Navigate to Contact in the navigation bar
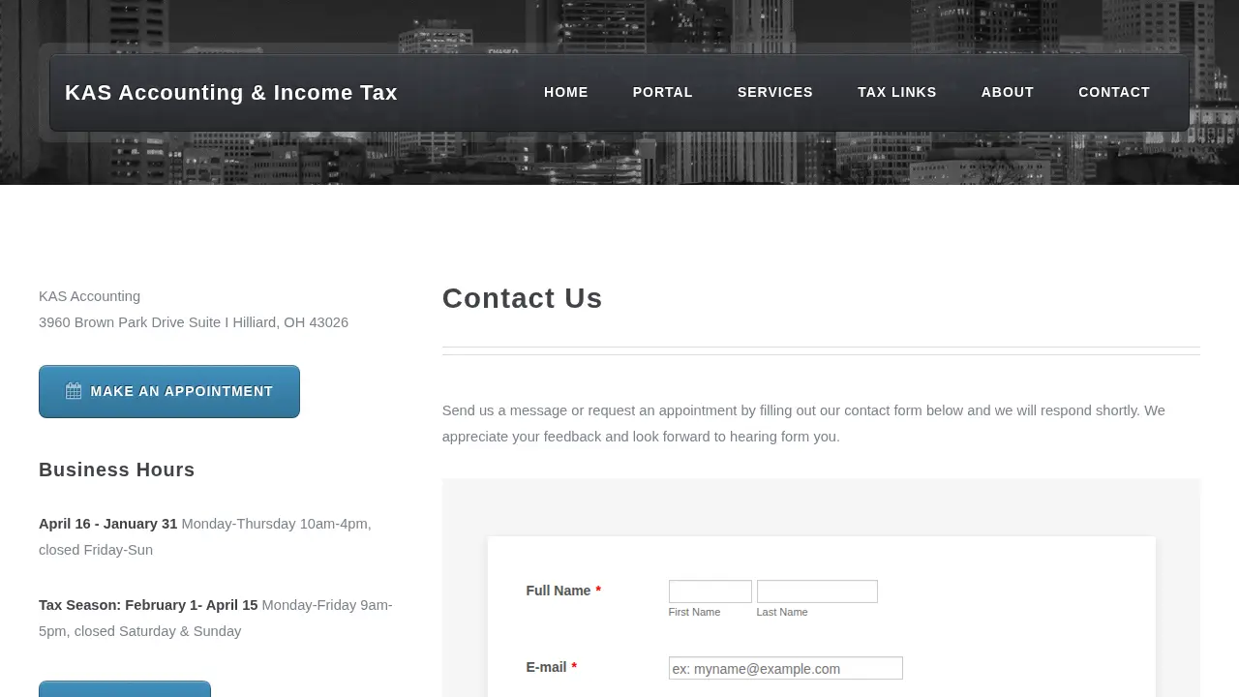This screenshot has width=1239, height=697. coord(1114,92)
